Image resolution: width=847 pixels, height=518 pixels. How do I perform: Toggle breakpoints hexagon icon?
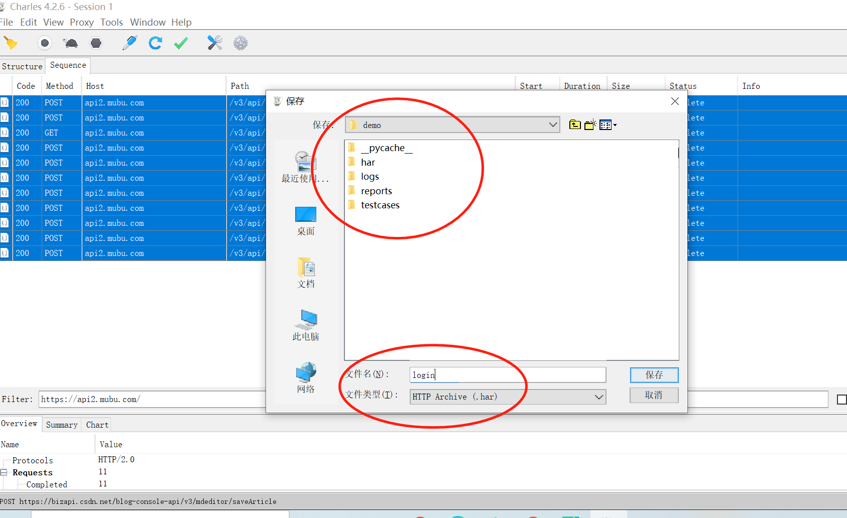[x=96, y=43]
